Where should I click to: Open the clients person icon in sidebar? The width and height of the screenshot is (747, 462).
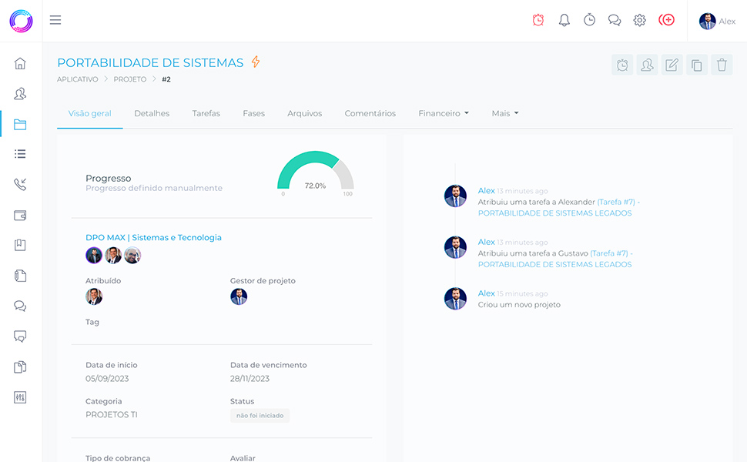coord(20,94)
